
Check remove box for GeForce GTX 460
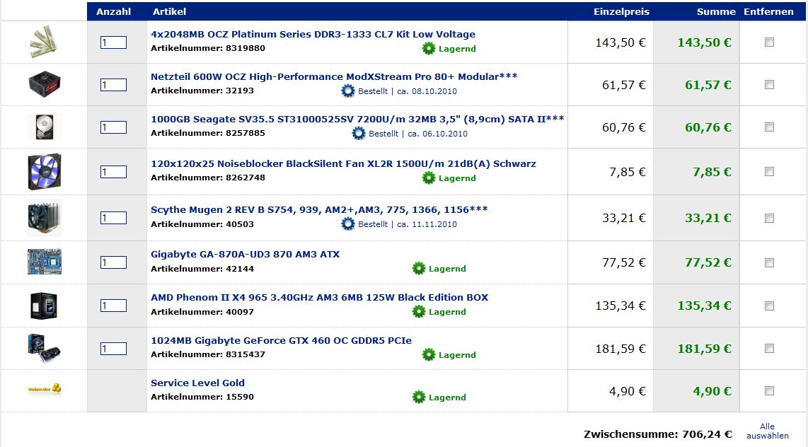pos(769,349)
